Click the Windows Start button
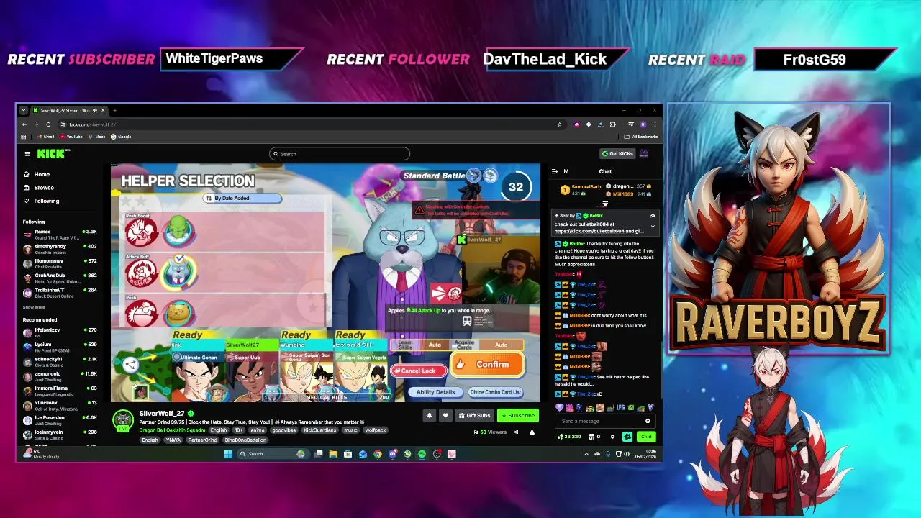Image resolution: width=921 pixels, height=518 pixels. [228, 454]
